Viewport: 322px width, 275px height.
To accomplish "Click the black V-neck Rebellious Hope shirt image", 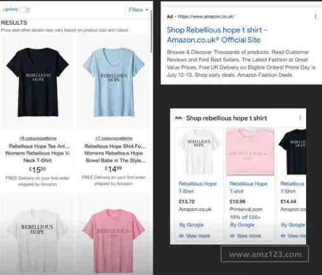I will point(37,82).
